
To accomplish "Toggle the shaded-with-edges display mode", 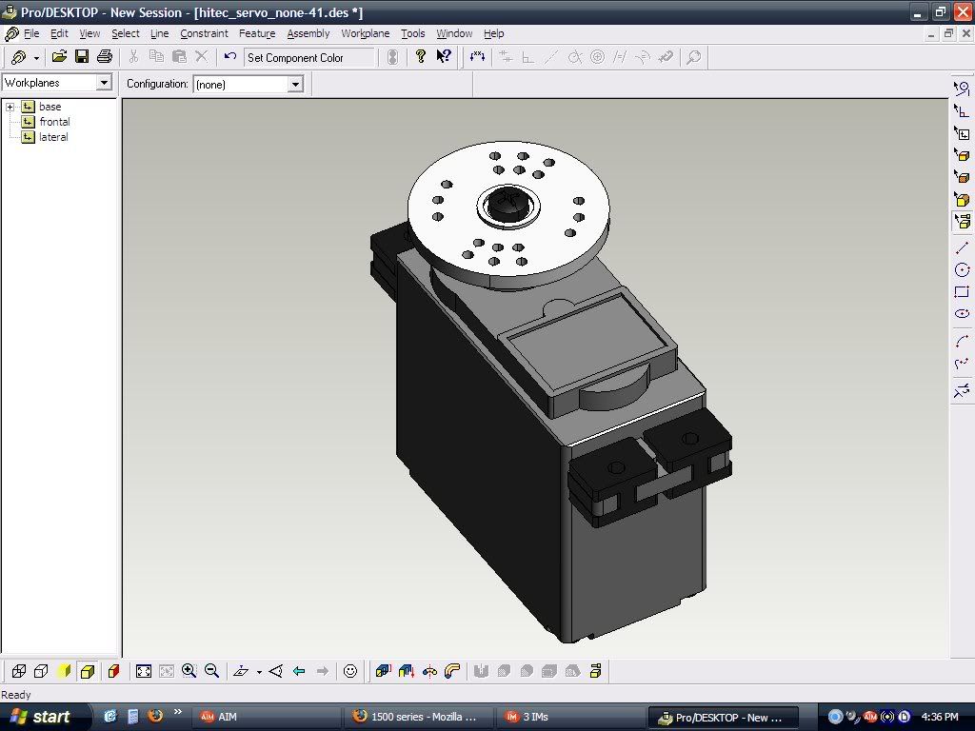I will pos(87,671).
